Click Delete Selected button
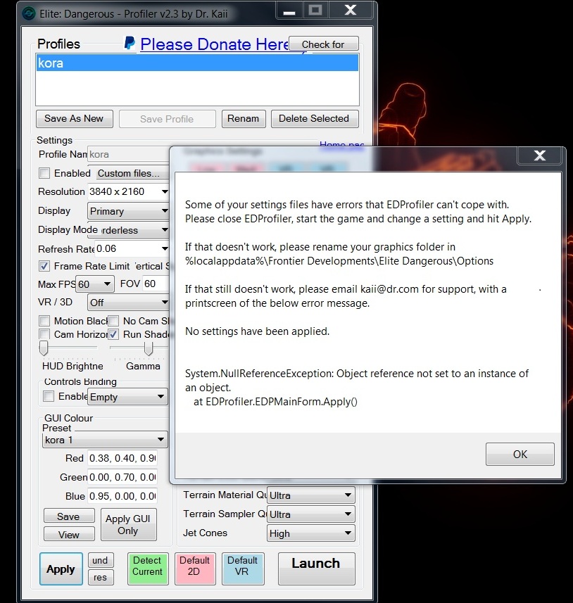573x603 pixels. coord(315,118)
